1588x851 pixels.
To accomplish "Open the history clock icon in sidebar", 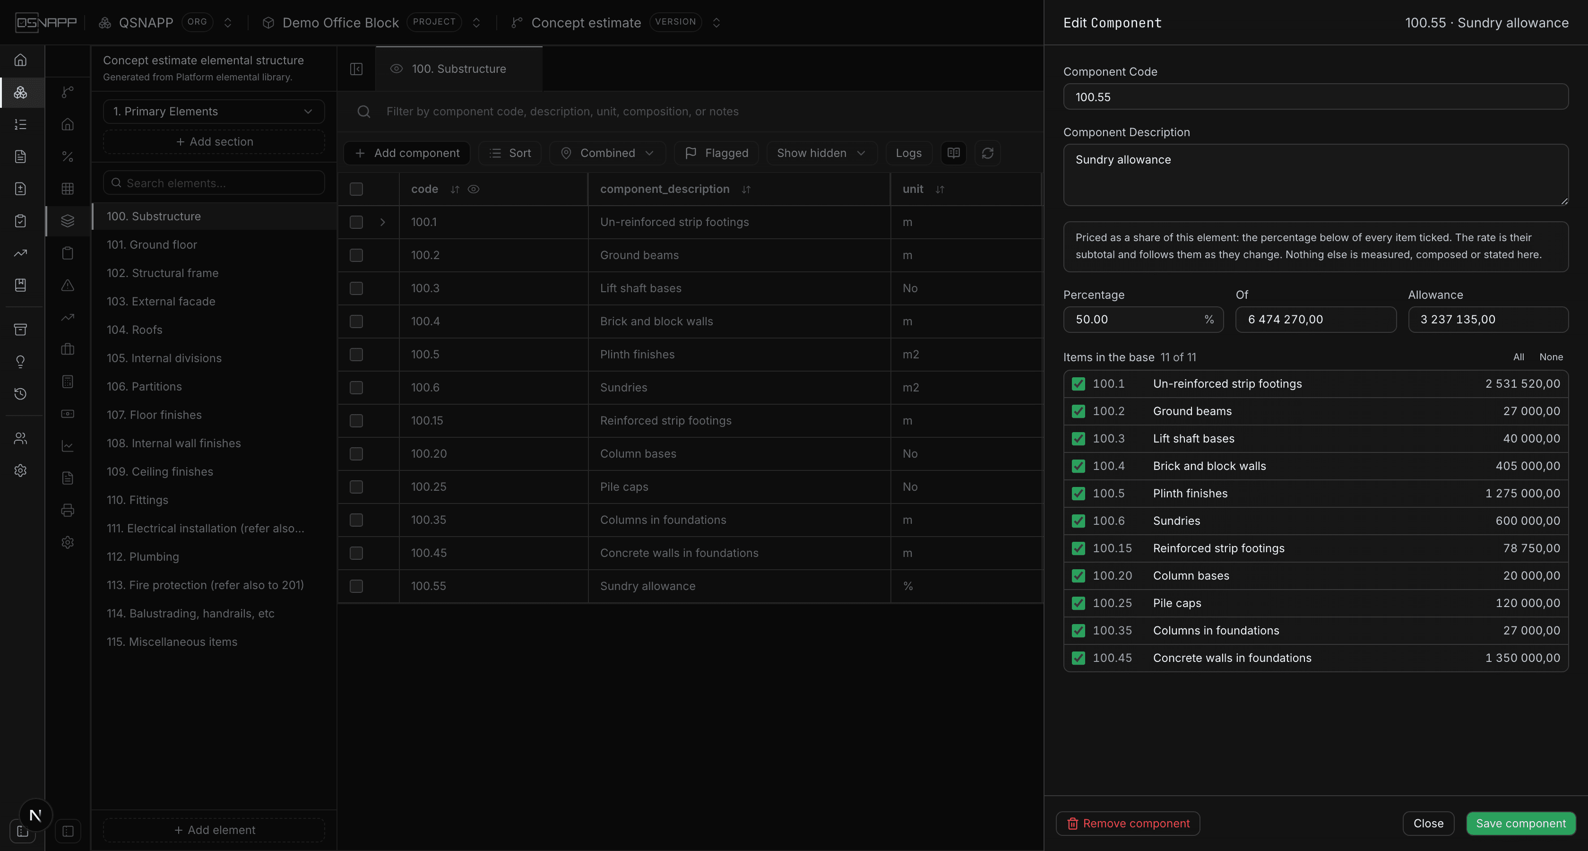I will tap(20, 393).
